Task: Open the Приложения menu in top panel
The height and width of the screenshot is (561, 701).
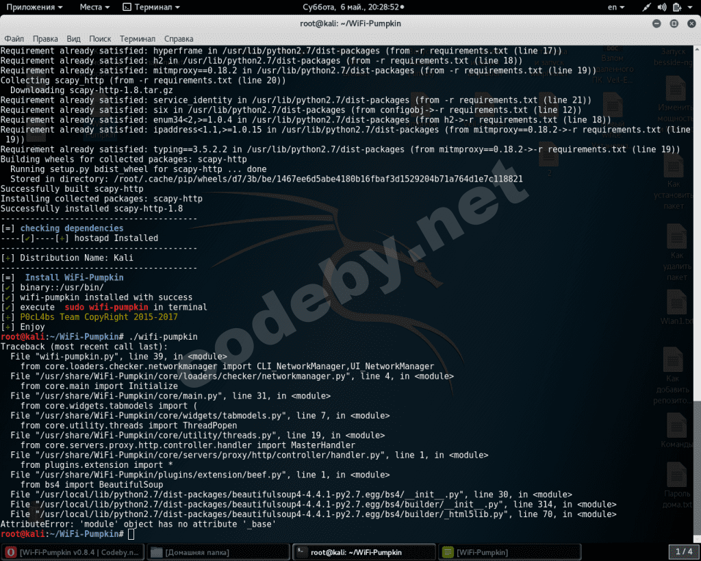Action: [34, 7]
